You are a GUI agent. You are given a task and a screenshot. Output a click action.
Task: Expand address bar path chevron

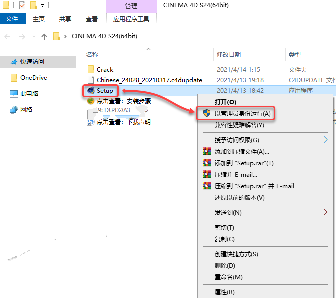click(x=65, y=37)
